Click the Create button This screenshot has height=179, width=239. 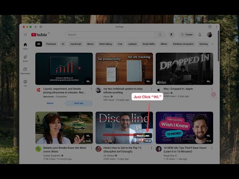(x=187, y=34)
